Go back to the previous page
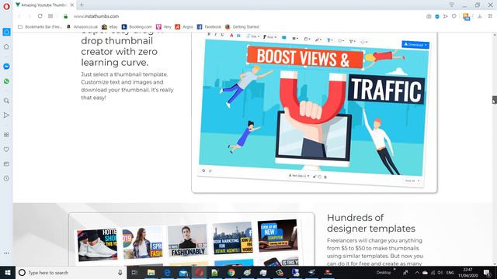497x279 pixels. point(19,16)
